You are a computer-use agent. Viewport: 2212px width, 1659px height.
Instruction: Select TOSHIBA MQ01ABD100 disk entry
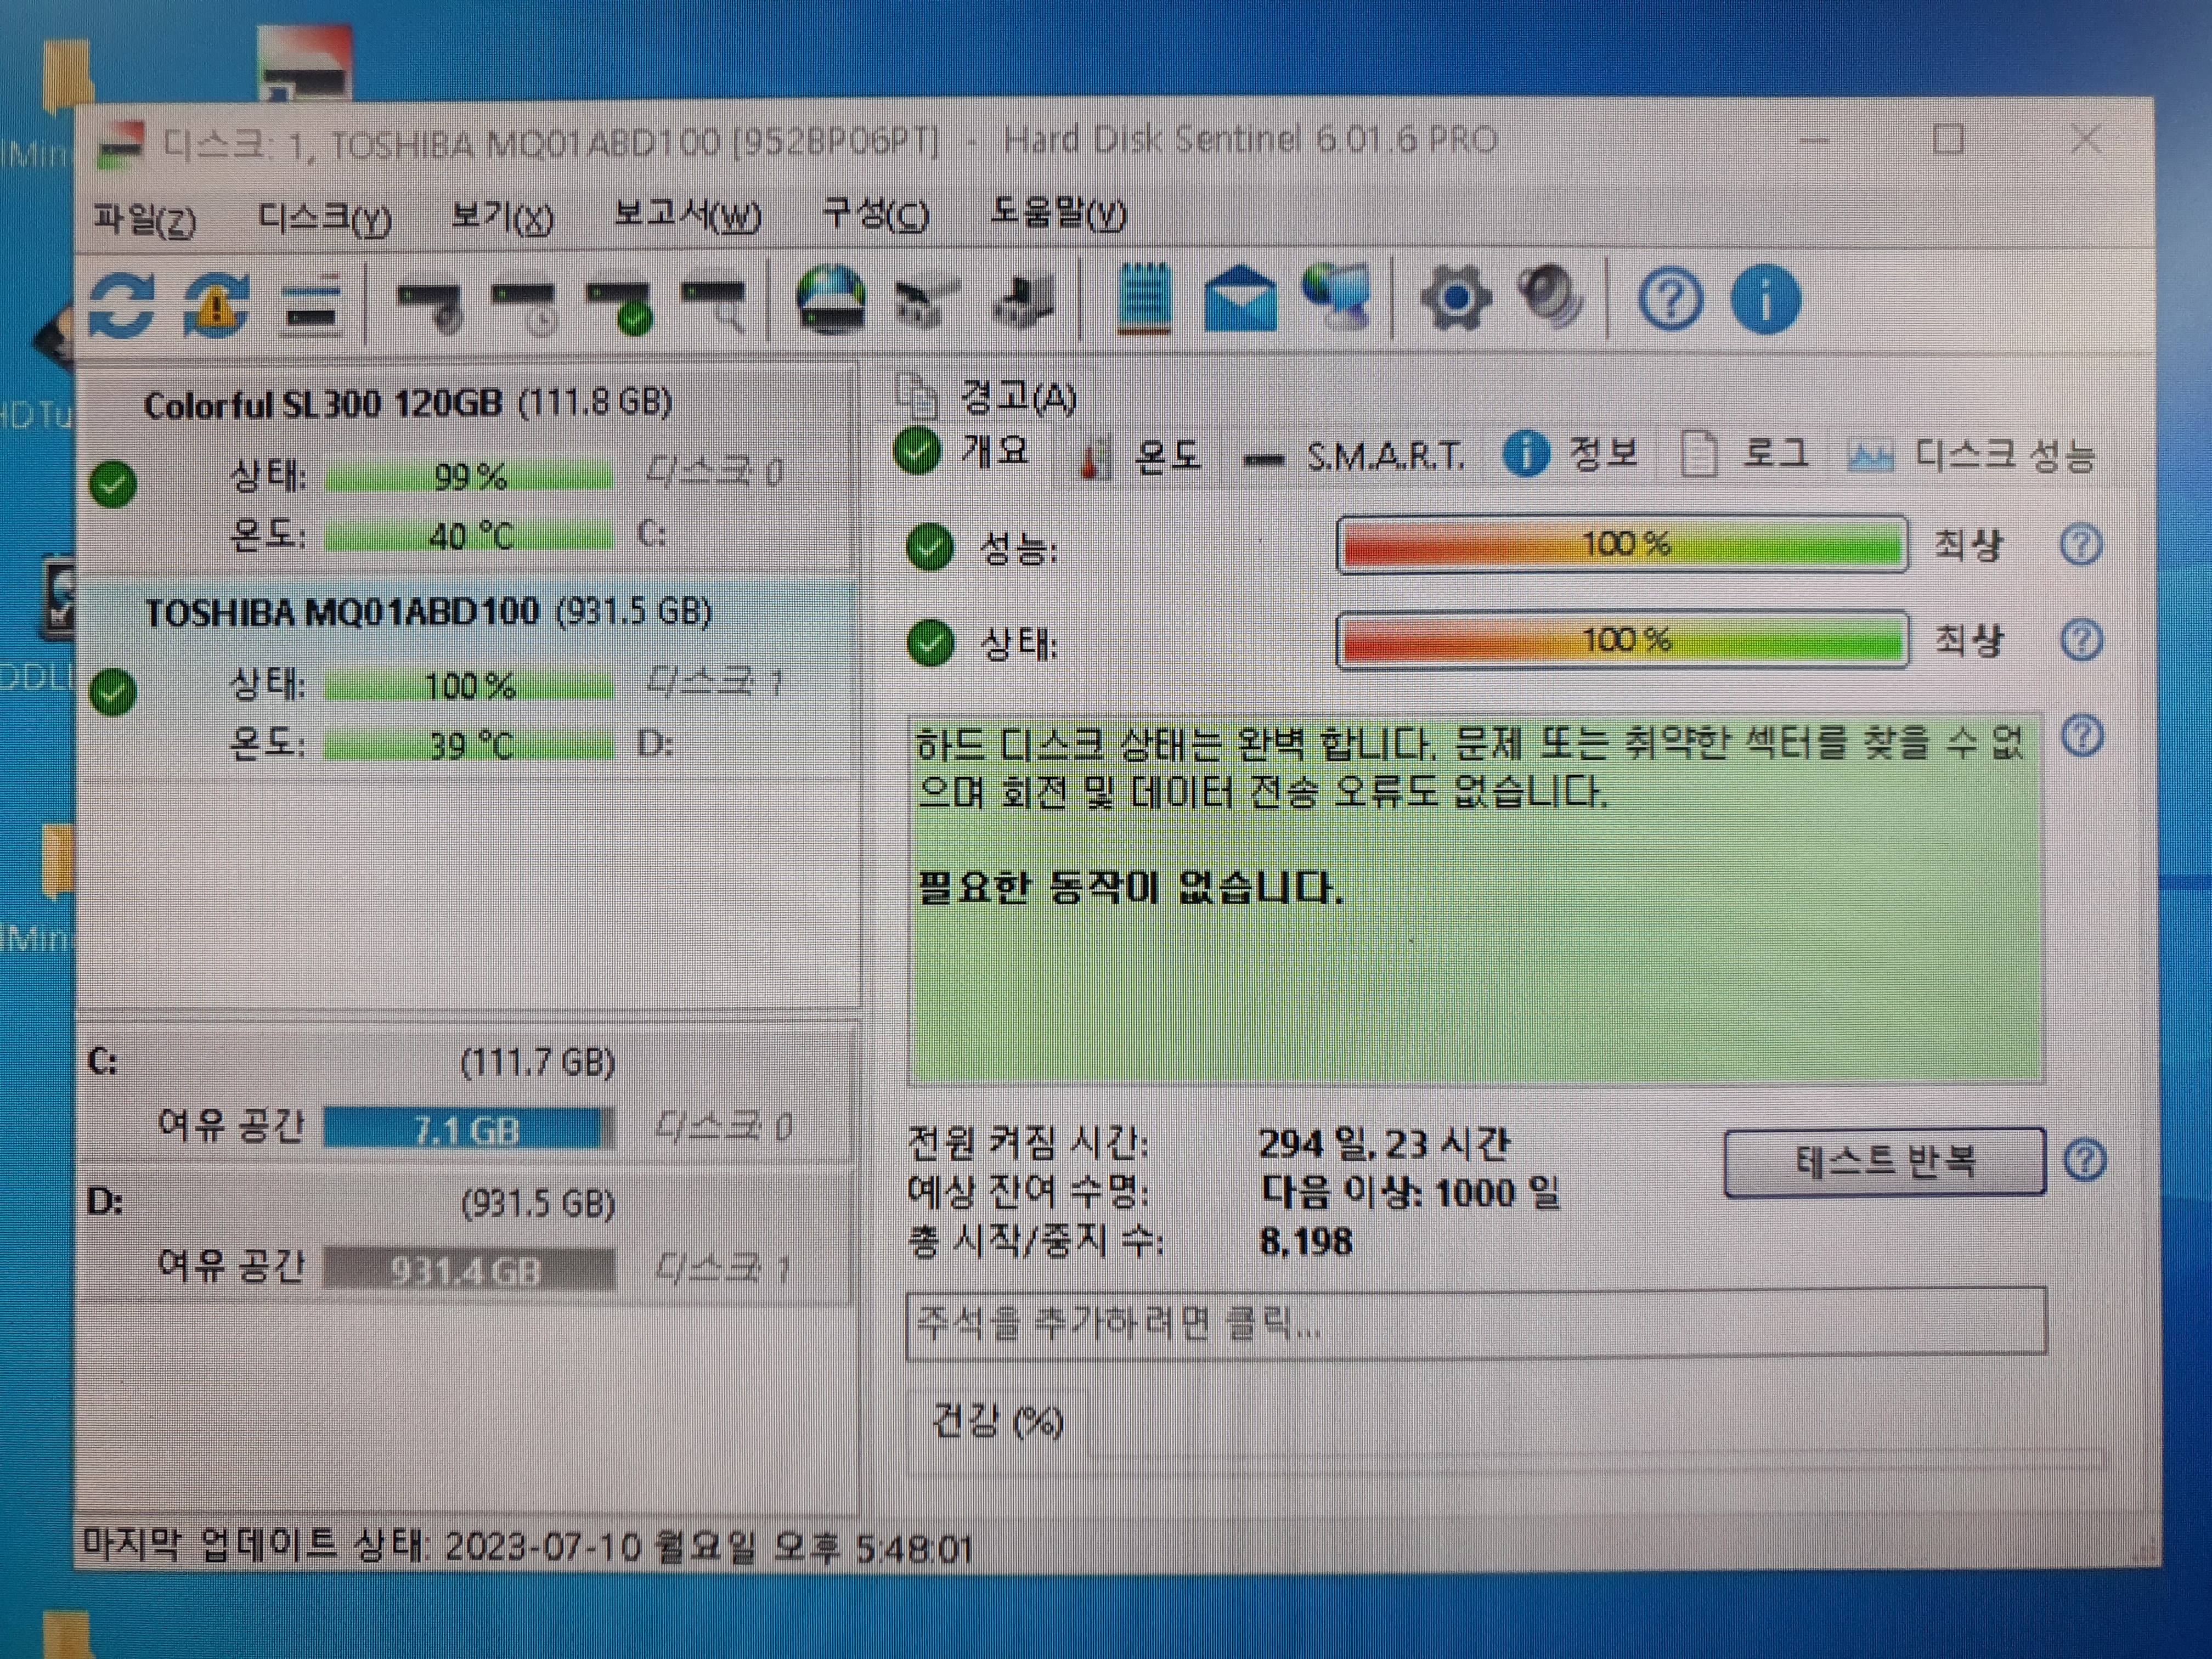coord(468,679)
